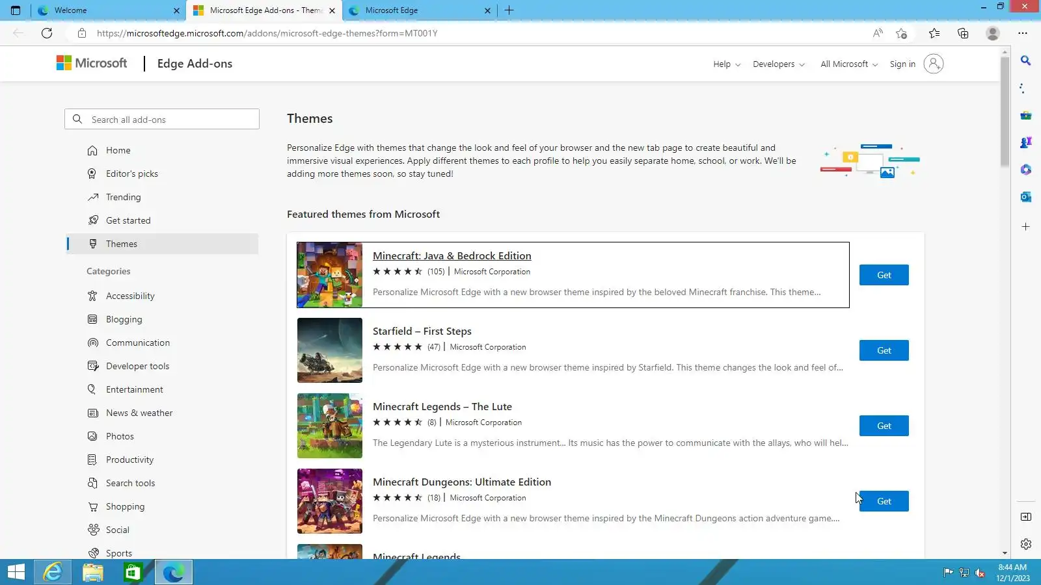Click the Sign in account avatar icon
The width and height of the screenshot is (1041, 585).
(x=933, y=64)
